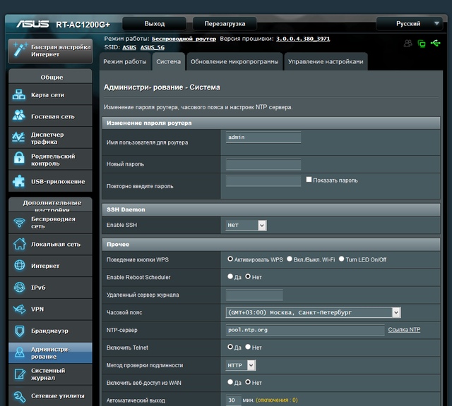Click the Новый пароль password field
452x406 pixels.
(263, 164)
